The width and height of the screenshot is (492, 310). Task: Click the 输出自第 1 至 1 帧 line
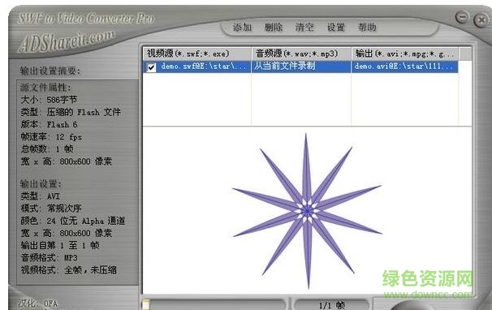[60, 245]
